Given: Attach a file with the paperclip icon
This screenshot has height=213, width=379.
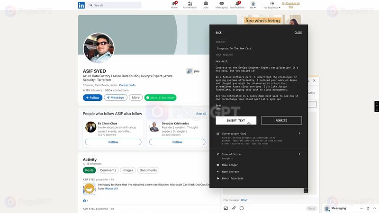Looking at the screenshot, I should (x=234, y=208).
